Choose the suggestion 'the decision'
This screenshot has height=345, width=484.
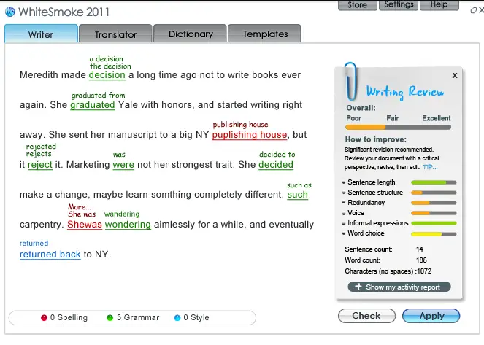pos(110,66)
